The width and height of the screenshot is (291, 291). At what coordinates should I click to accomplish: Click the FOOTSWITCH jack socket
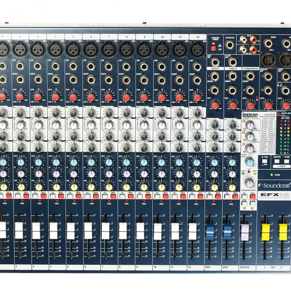click(x=230, y=45)
